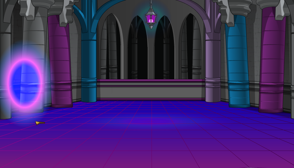Viewport: 294px width, 168px height.
Task: Click the stone bracket above the left gray pillar
Action: point(28,9)
